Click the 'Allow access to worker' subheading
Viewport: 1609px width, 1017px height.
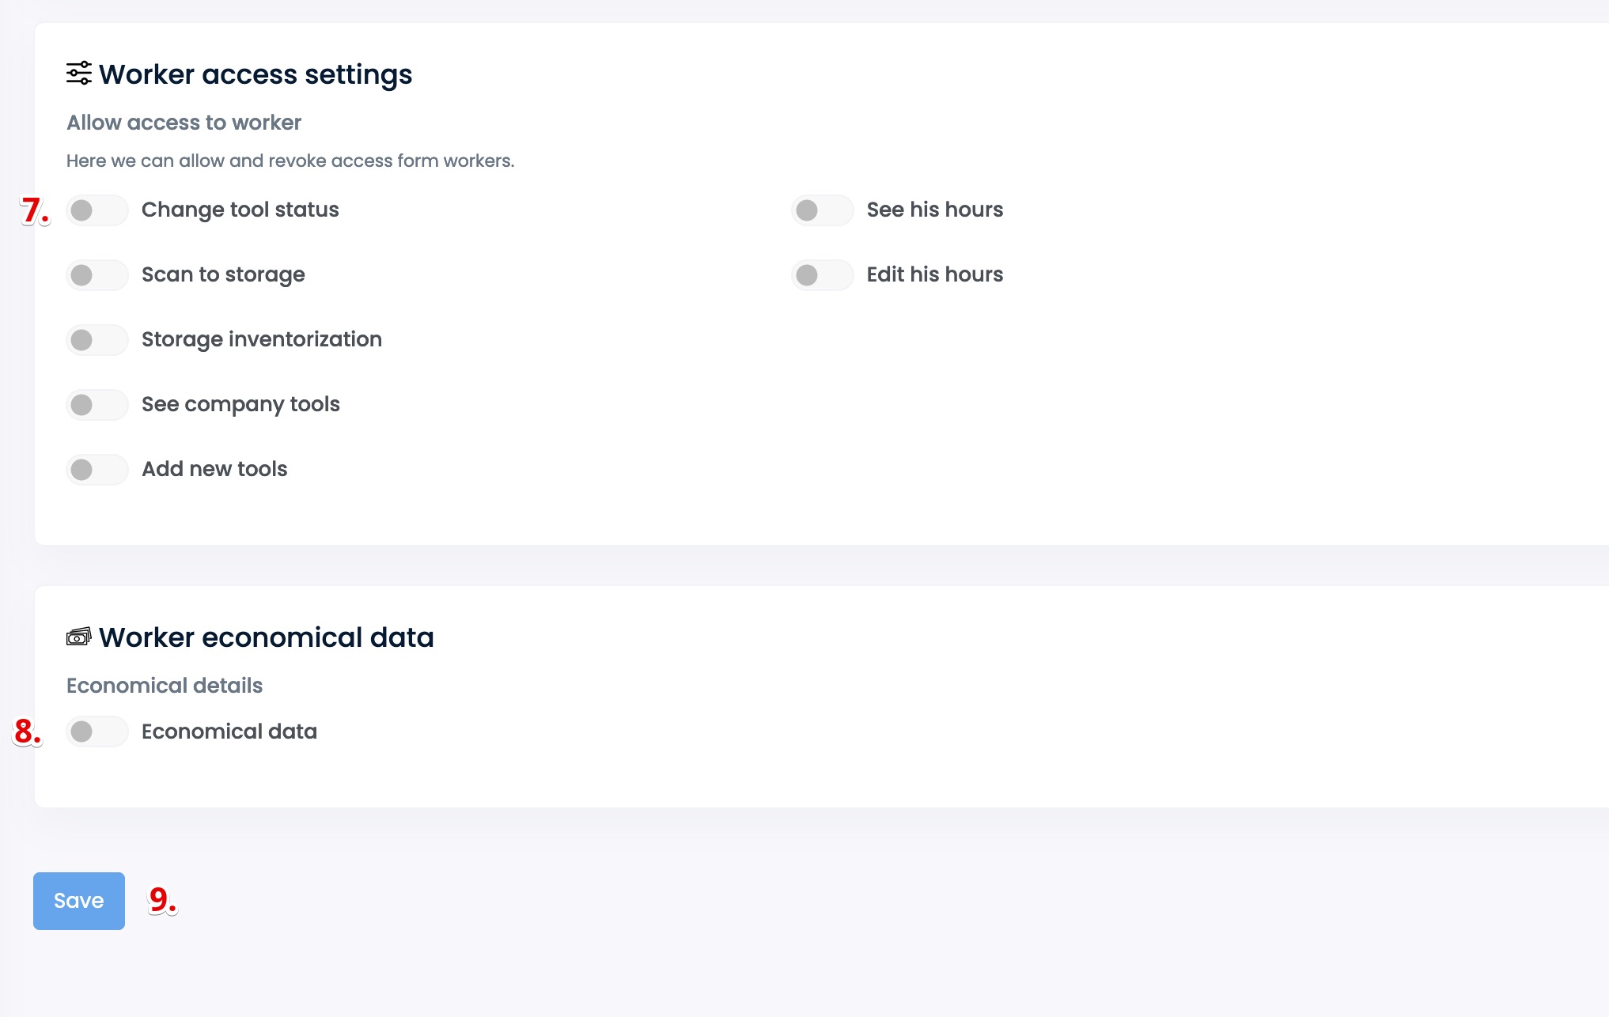(184, 123)
